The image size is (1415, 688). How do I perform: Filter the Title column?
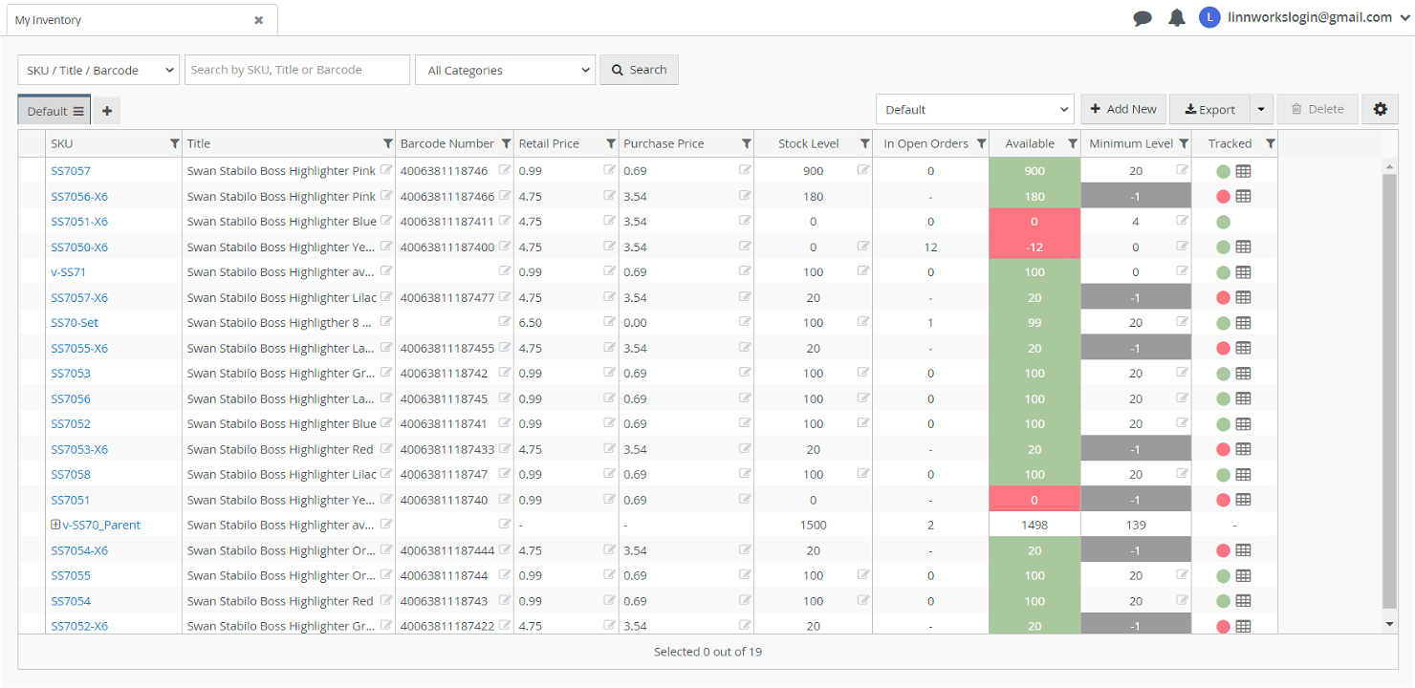pyautogui.click(x=387, y=143)
